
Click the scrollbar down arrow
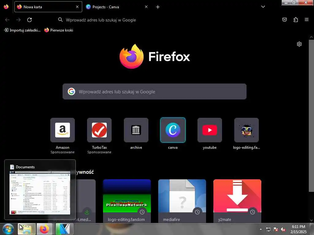pos(312,220)
